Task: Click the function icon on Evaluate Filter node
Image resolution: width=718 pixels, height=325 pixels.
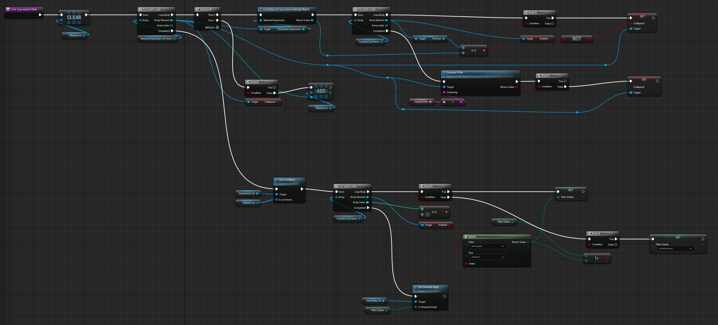Action: coord(444,72)
